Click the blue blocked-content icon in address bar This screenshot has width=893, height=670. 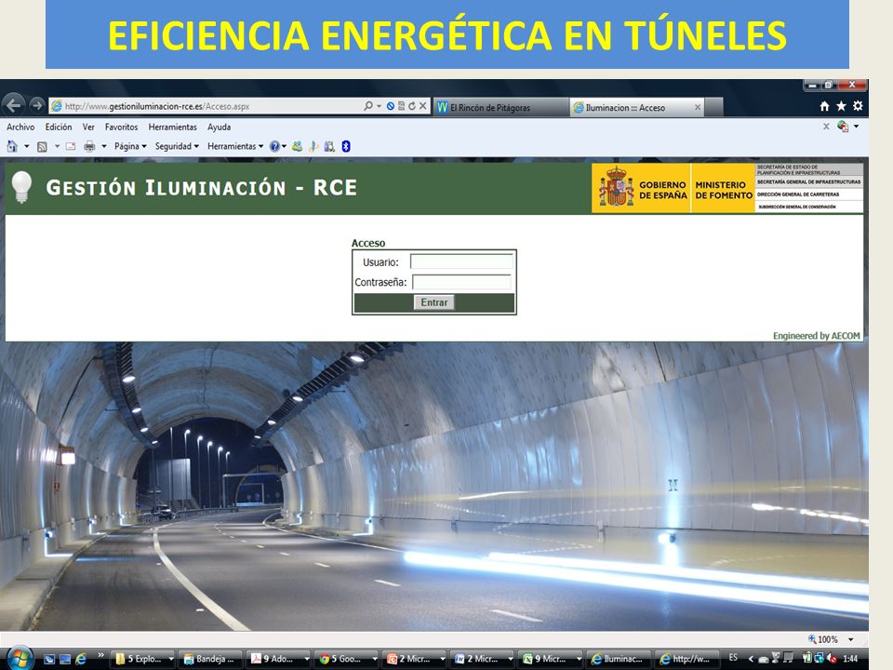[x=391, y=106]
